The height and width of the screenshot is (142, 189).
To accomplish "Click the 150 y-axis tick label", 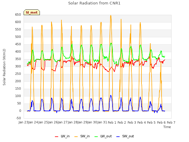I will [x=18, y=89].
